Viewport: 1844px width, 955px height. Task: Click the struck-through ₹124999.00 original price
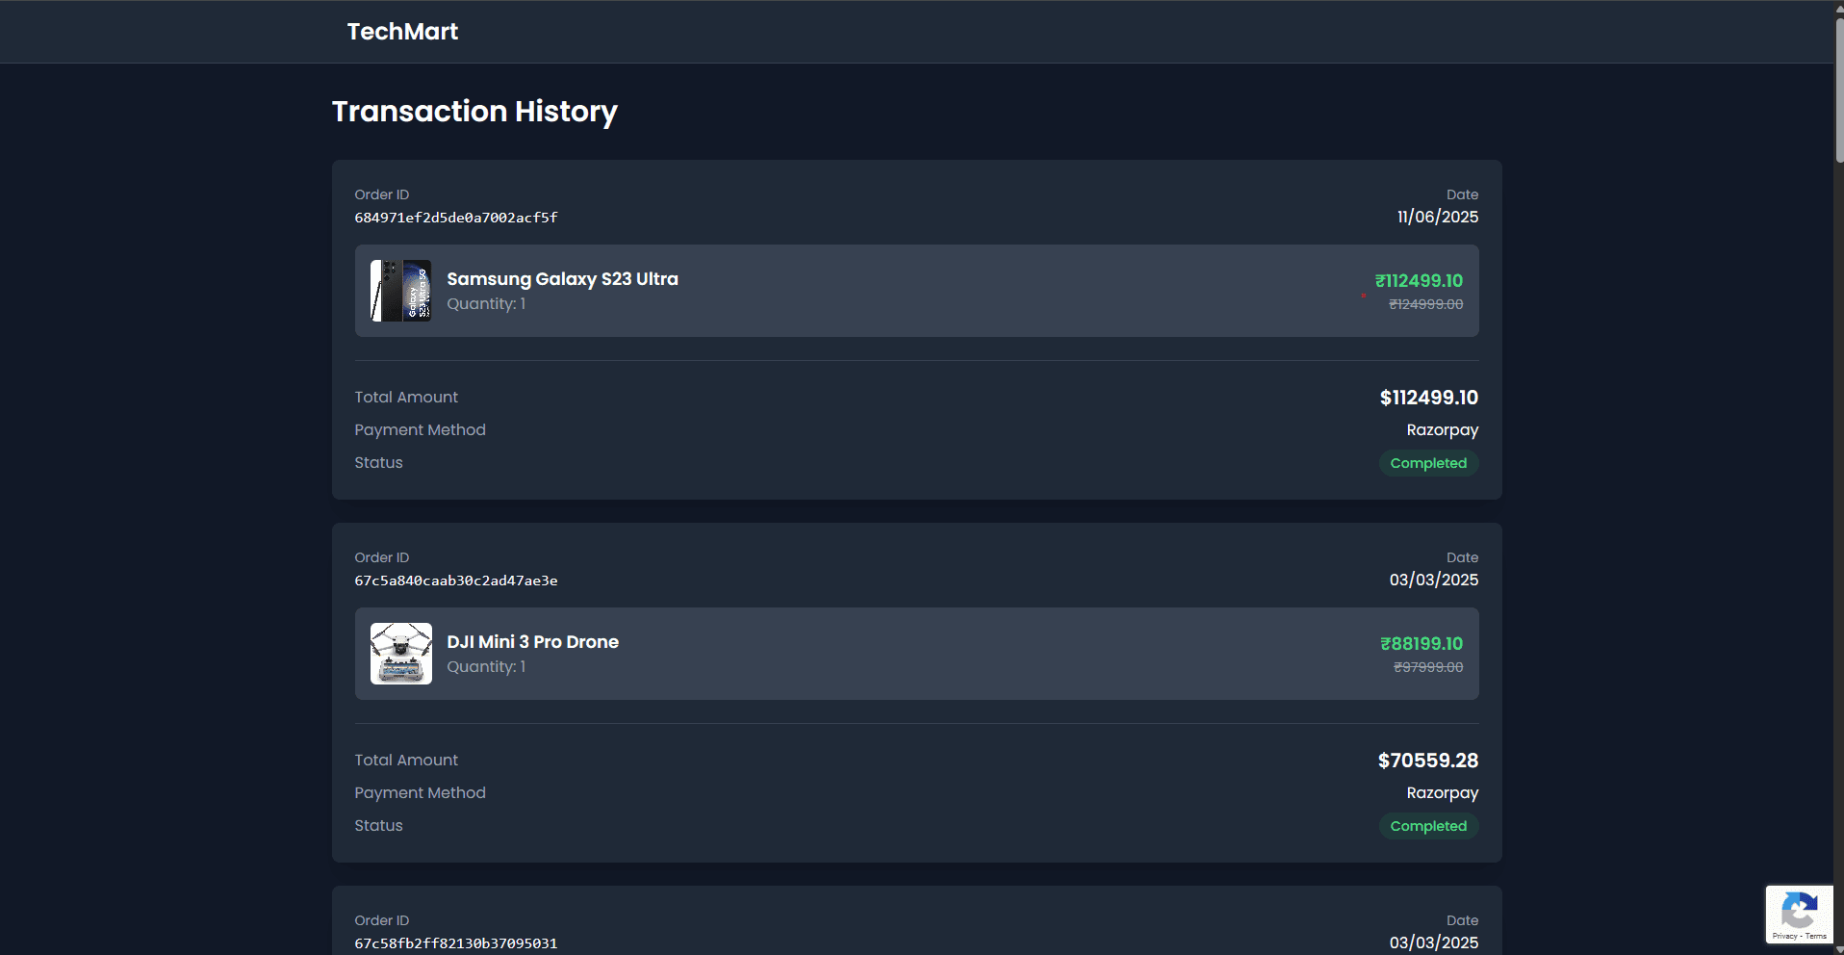click(1425, 304)
